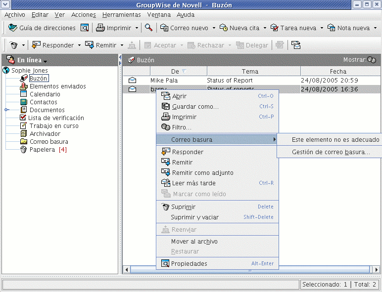Image resolution: width=382 pixels, height=292 pixels.
Task: Click the Remitir toolbar button
Action: click(100, 45)
